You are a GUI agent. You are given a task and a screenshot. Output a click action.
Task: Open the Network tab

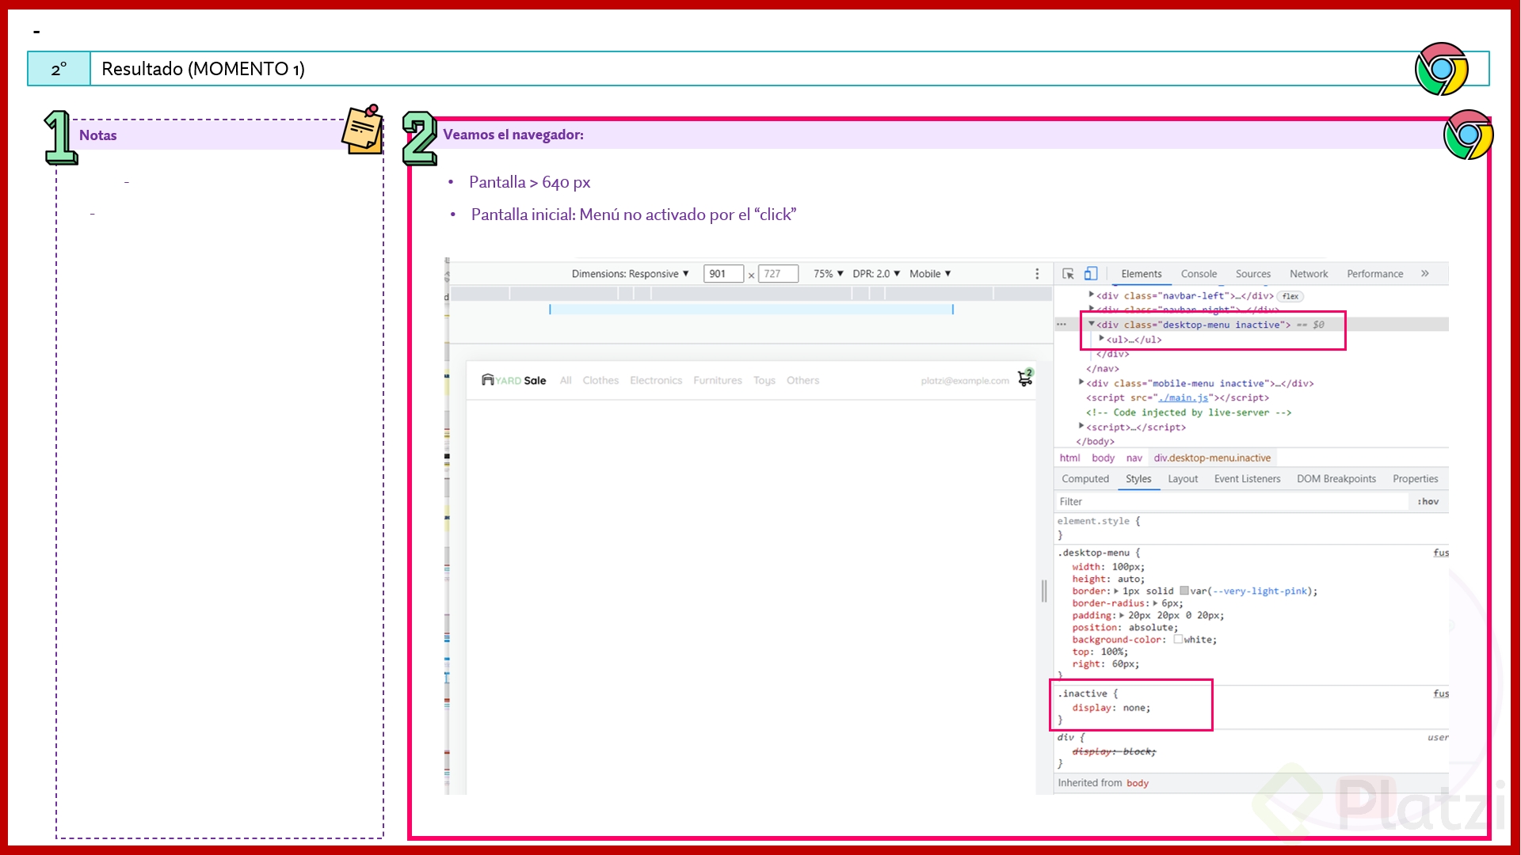tap(1309, 274)
